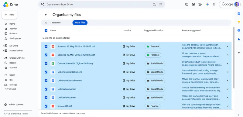Open Tasks from the side panel
243x117 pixels.
239,30
